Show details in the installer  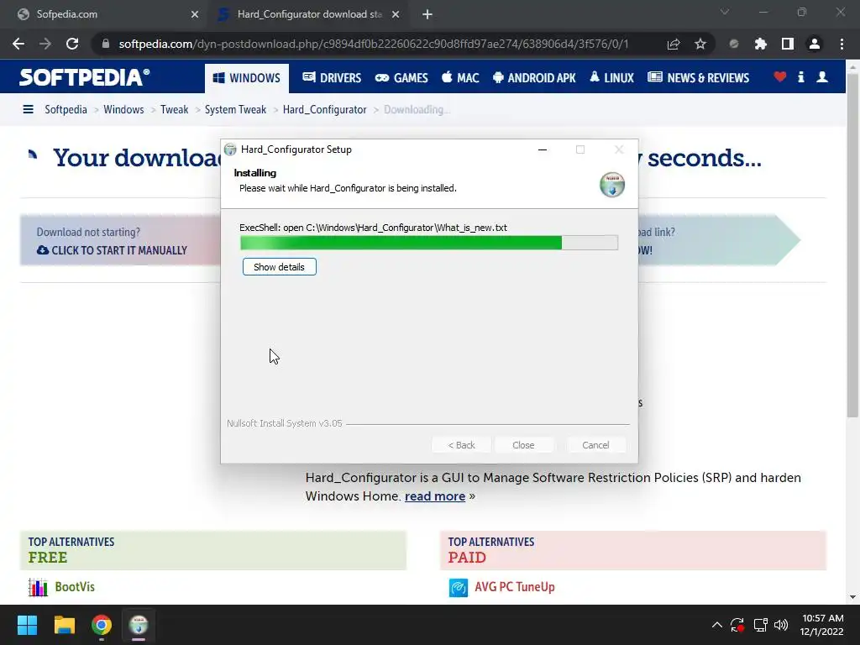click(279, 267)
